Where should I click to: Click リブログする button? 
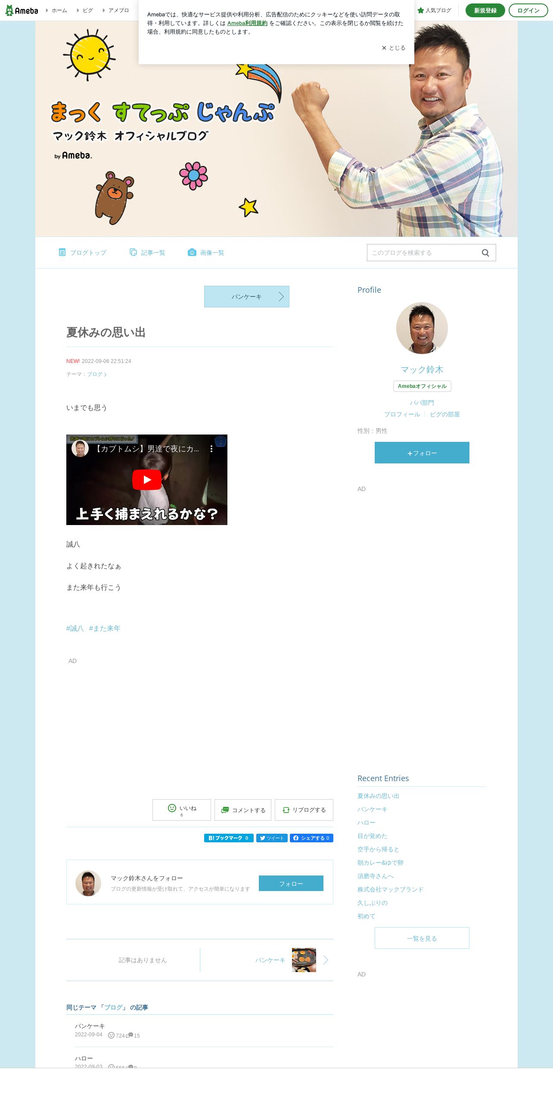pyautogui.click(x=304, y=810)
